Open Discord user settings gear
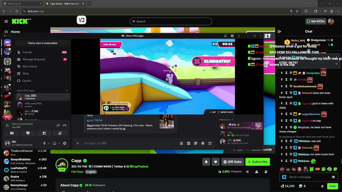Viewport: 342px width, 192px height. 64,143
